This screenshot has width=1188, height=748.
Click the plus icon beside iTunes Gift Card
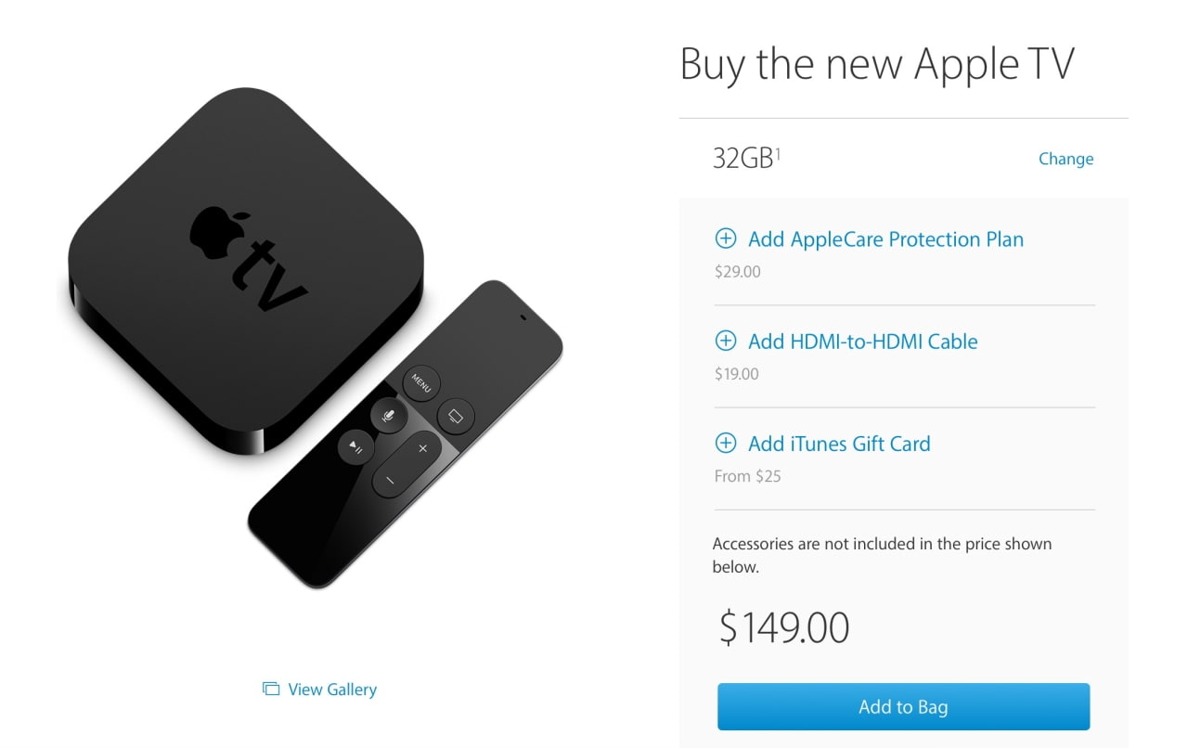pyautogui.click(x=725, y=443)
